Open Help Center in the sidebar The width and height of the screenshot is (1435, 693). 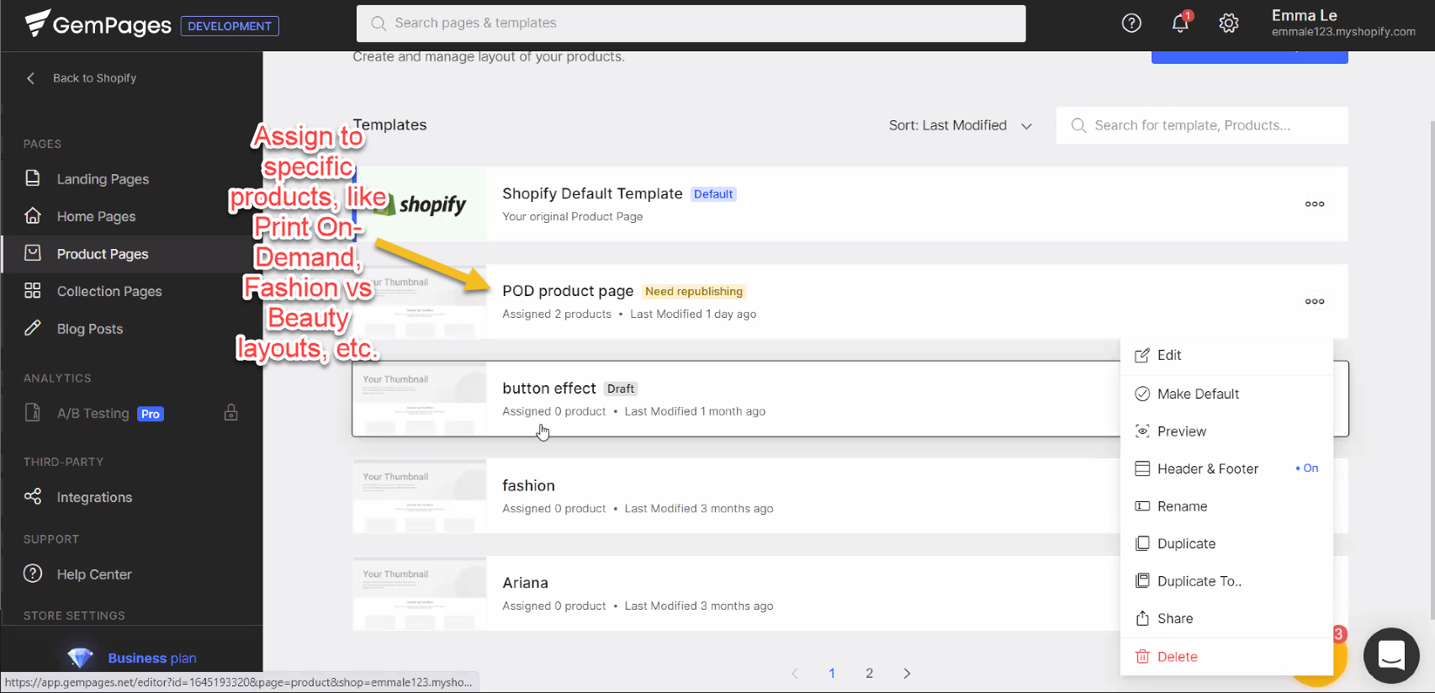click(94, 574)
